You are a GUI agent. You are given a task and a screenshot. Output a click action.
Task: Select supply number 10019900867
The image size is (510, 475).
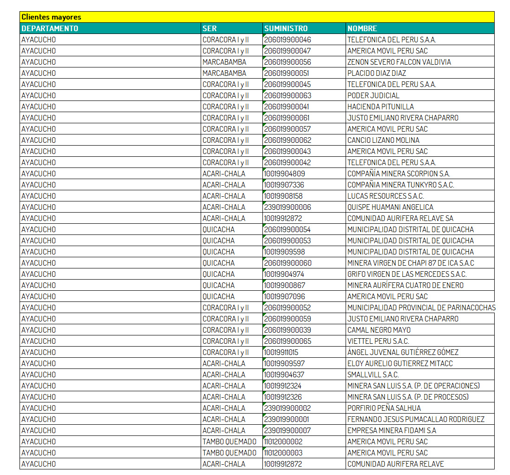(304, 285)
